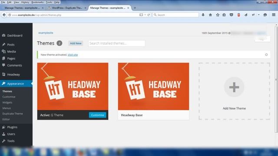
Task: Switch to the 'WordPress › Duplicate The...' tab
Action: pyautogui.click(x=66, y=8)
